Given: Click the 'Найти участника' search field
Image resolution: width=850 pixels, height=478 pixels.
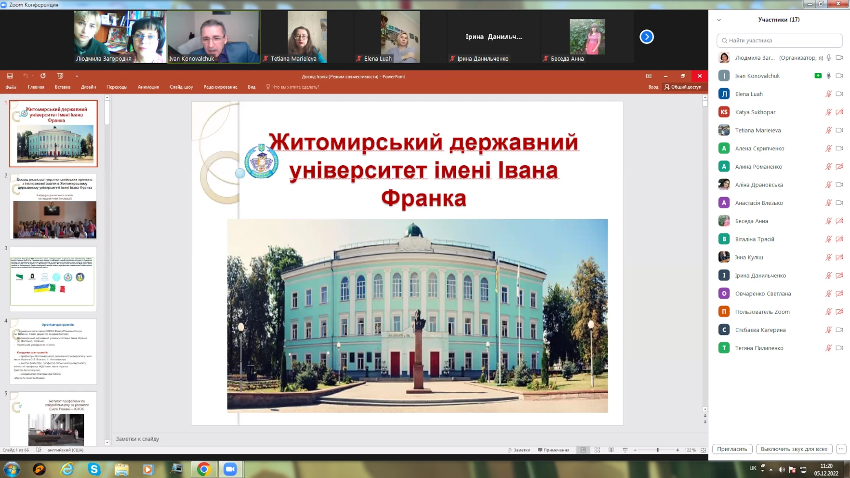Looking at the screenshot, I should 780,40.
